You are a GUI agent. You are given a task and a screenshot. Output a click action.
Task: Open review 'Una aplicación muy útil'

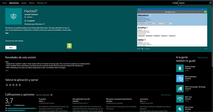[81, 99]
